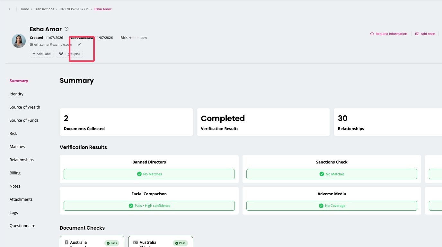Image resolution: width=442 pixels, height=247 pixels.
Task: Go to Home in the breadcrumb
Action: point(24,9)
